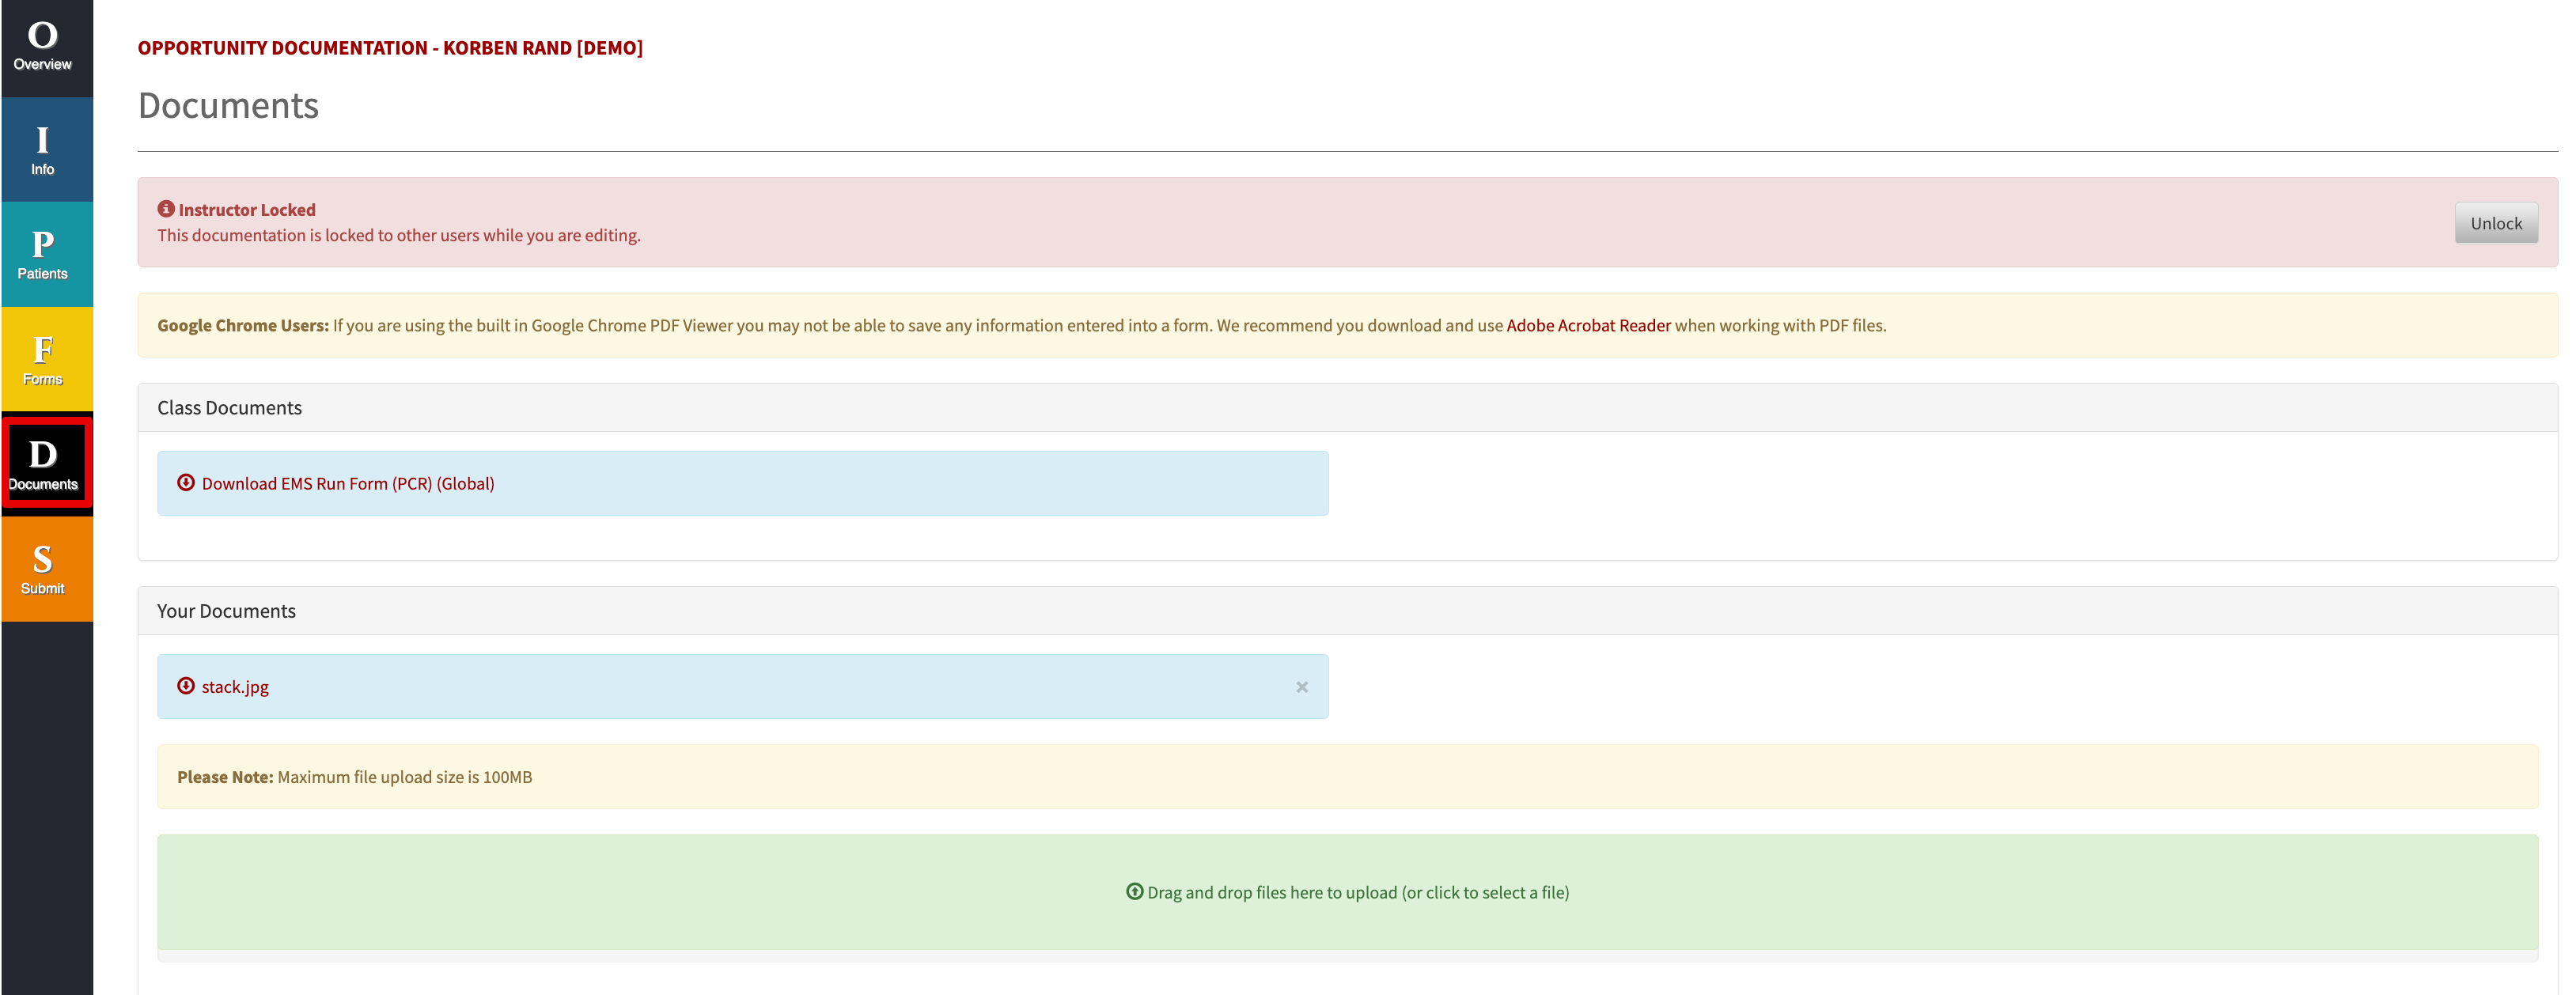Click the Instructor Locked info icon
Viewport: 2576px width, 995px height.
[x=166, y=209]
